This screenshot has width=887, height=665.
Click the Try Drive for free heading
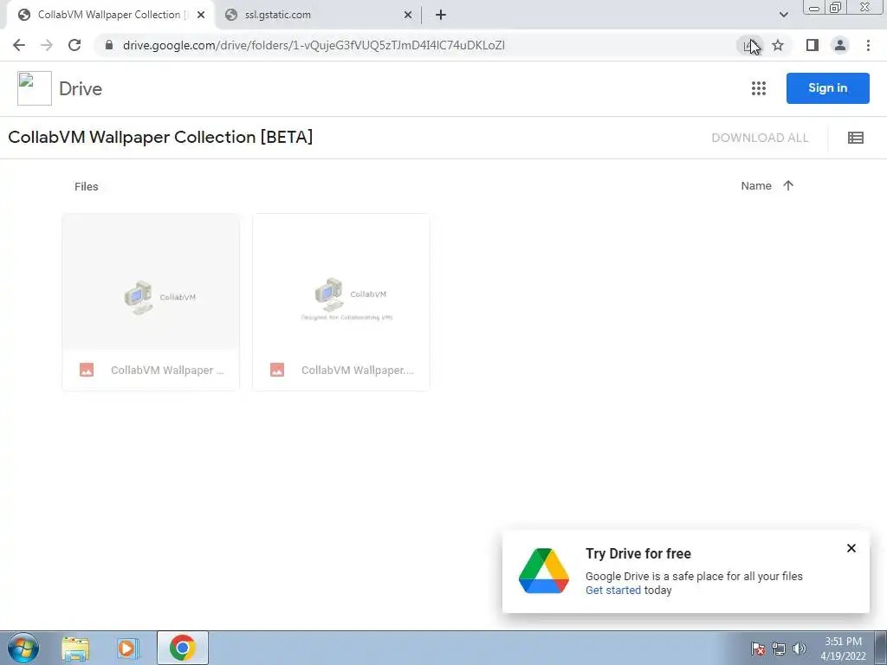pos(638,553)
